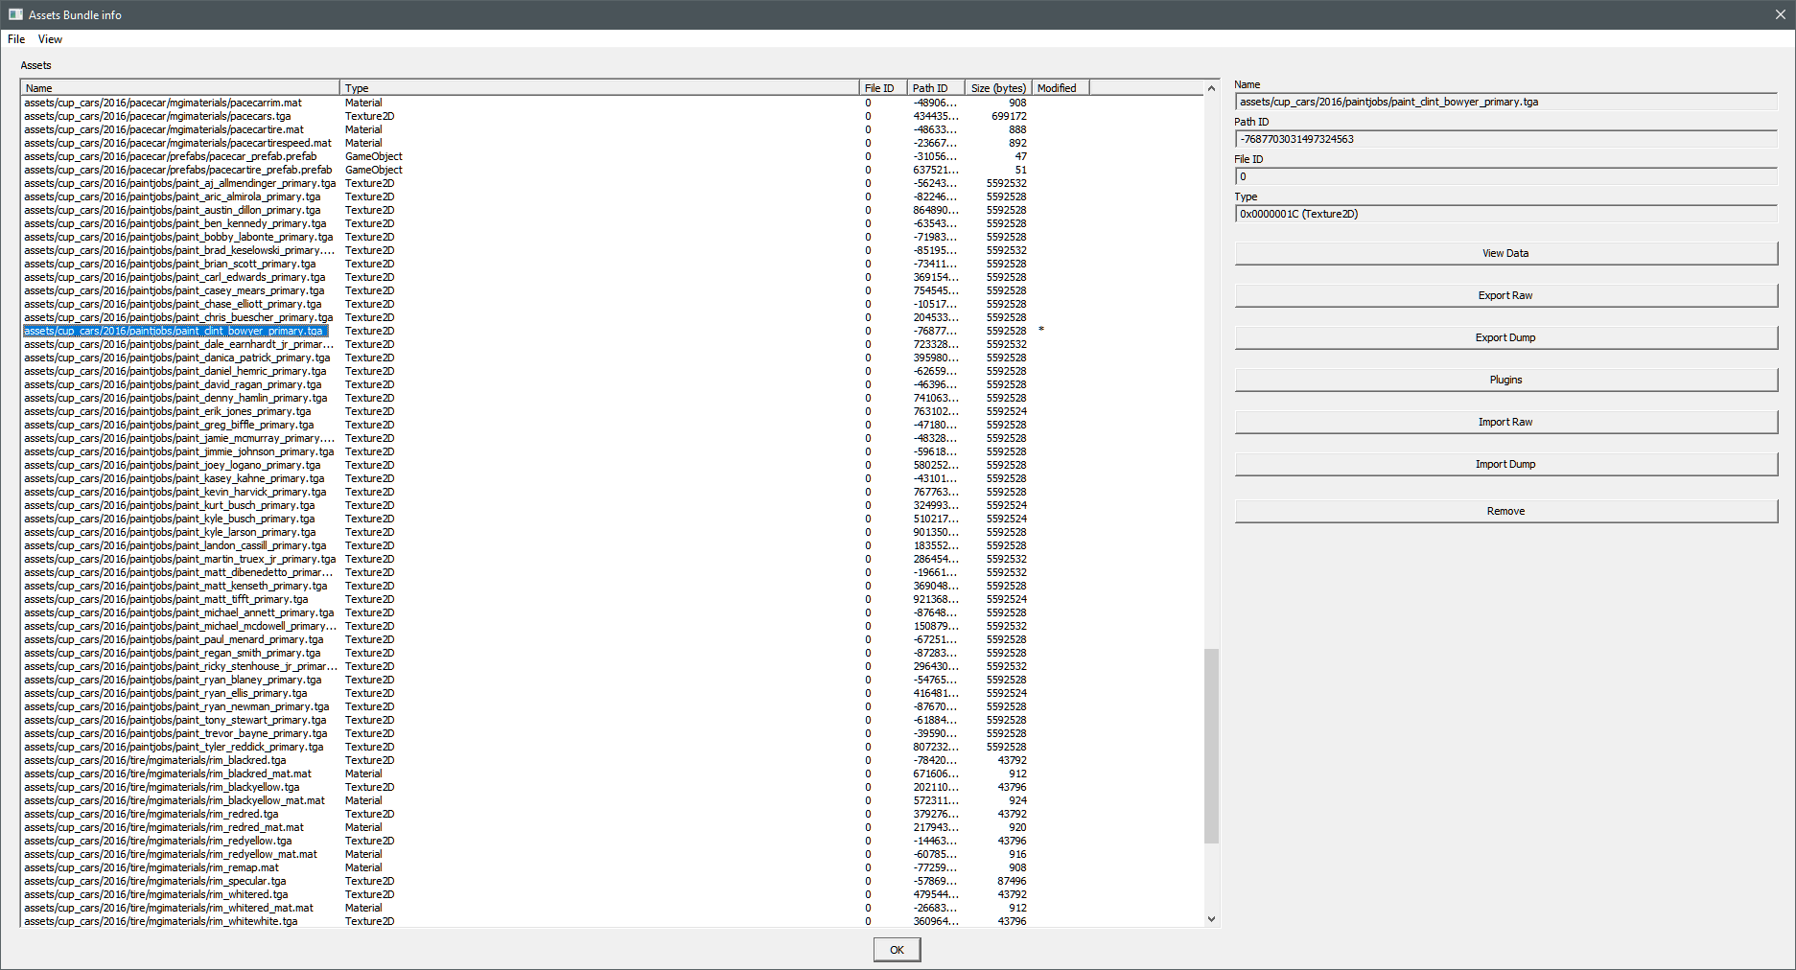
Task: Select paint_carl_edwards_primary.tga row
Action: coord(612,277)
